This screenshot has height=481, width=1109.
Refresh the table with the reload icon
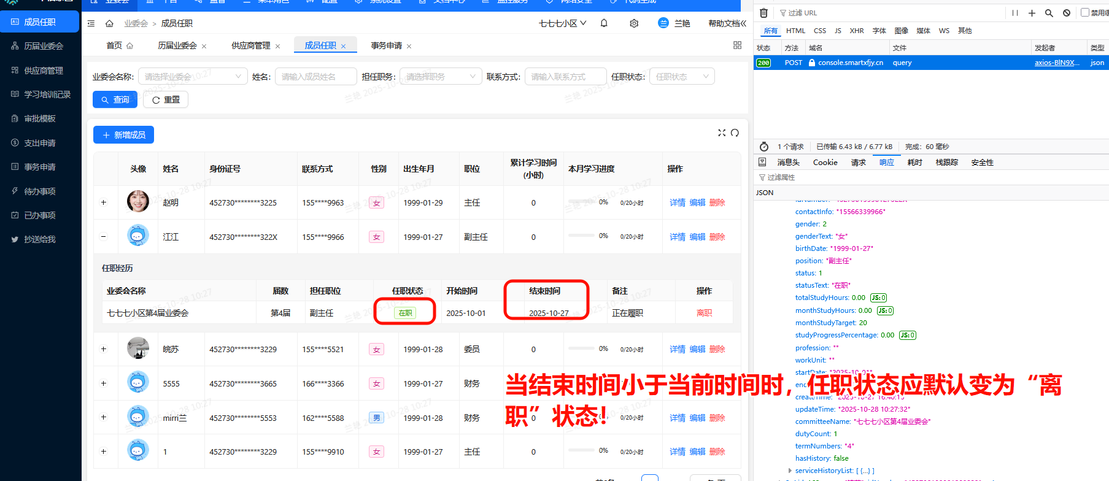(x=735, y=133)
